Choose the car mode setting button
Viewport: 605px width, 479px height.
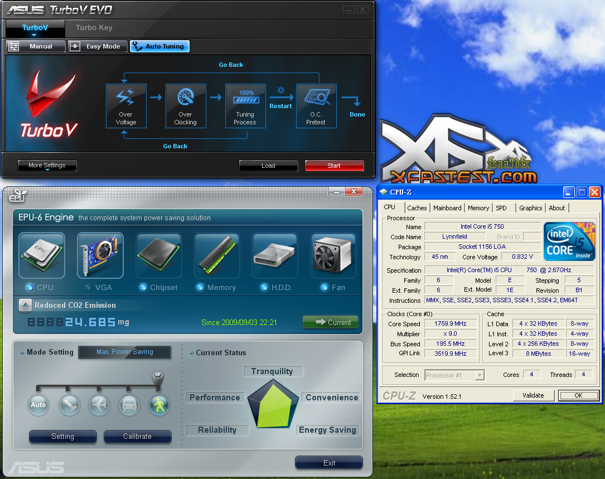(x=129, y=405)
